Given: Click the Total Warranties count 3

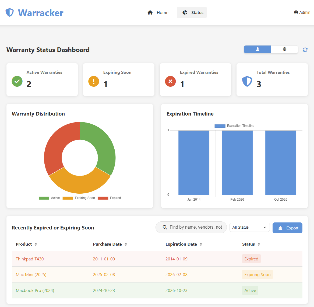Looking at the screenshot, I should click(x=259, y=84).
